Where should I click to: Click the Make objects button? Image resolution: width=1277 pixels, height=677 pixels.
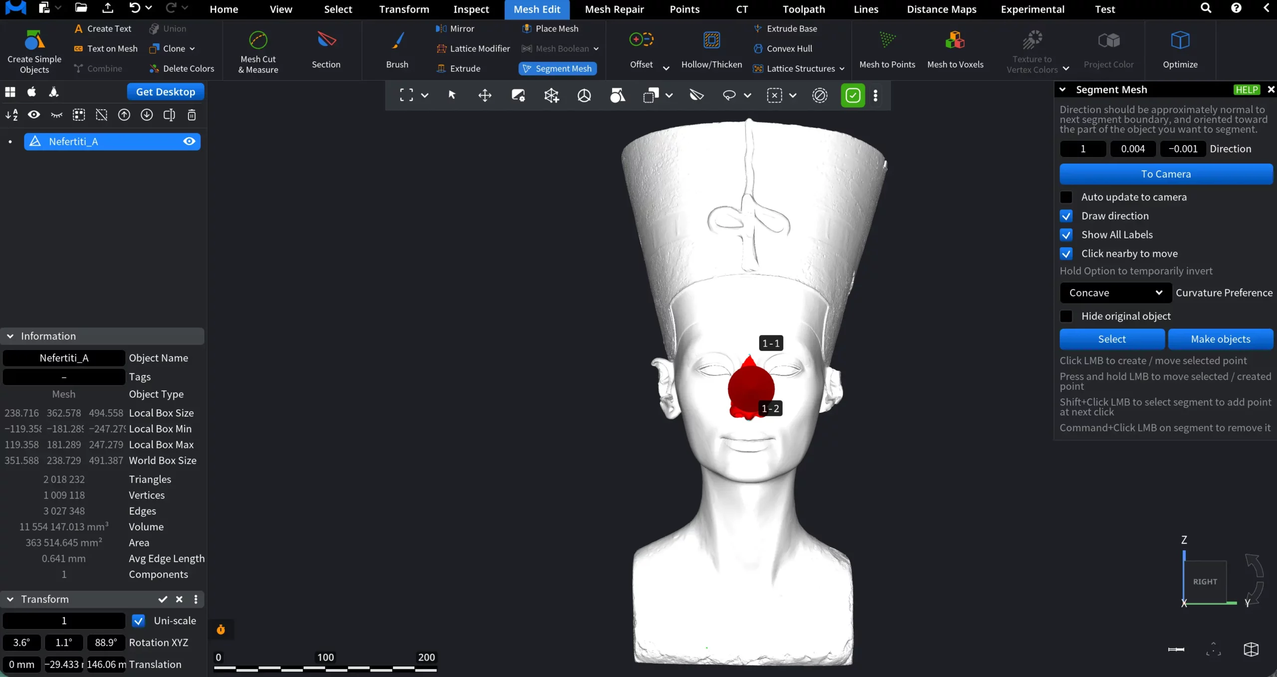[x=1220, y=339]
